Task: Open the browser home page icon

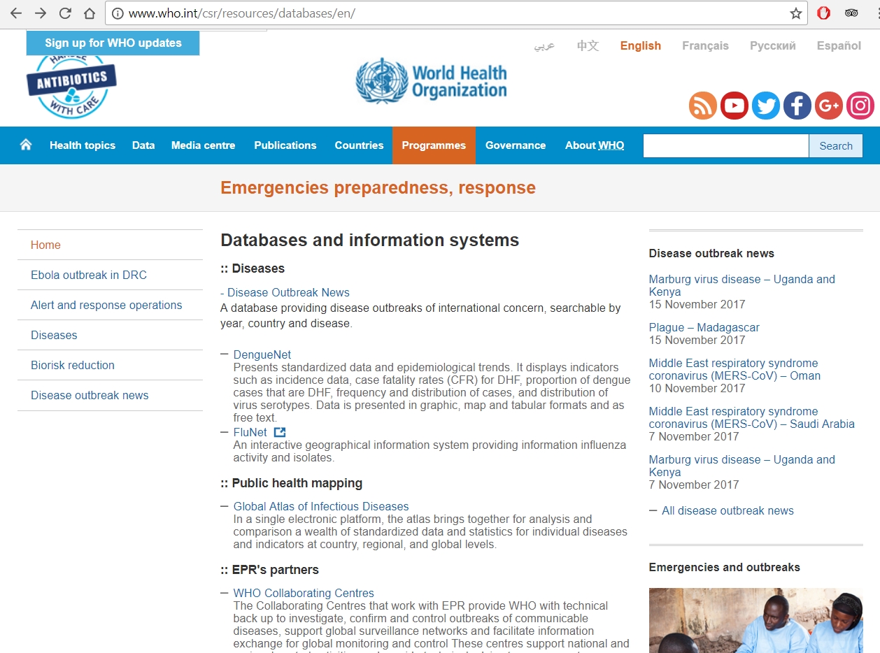Action: 90,13
